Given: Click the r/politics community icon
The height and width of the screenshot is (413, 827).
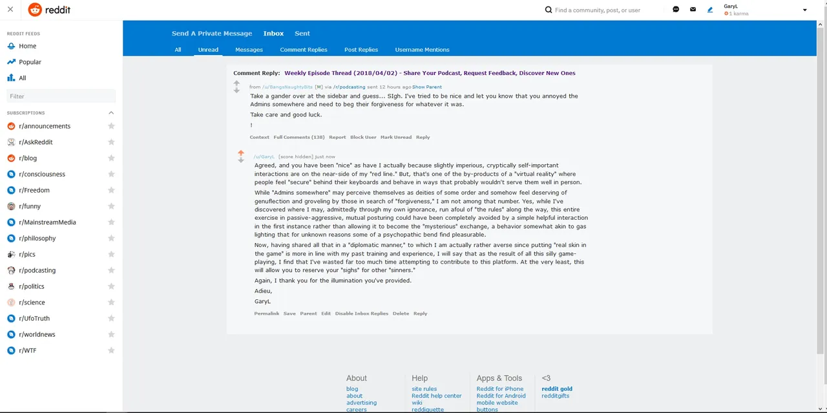Looking at the screenshot, I should pos(11,286).
